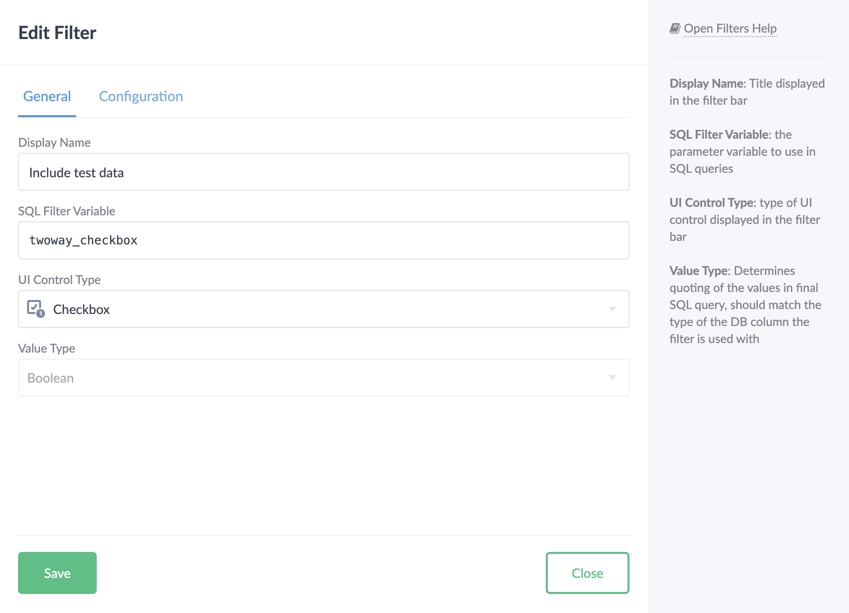Close the Edit Filter dialog

[x=587, y=573]
